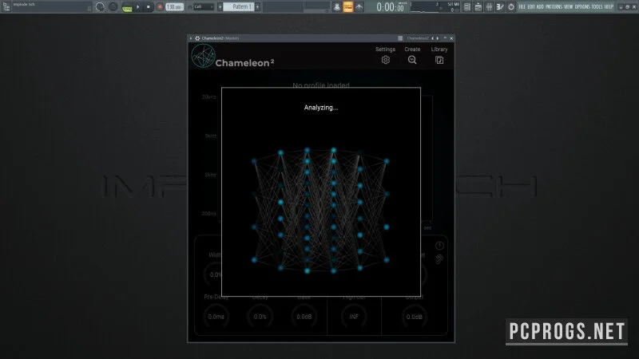
Task: Click the Create label in Chameleon
Action: click(x=412, y=49)
